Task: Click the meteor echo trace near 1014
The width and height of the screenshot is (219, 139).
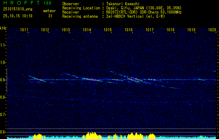Action: (92, 80)
